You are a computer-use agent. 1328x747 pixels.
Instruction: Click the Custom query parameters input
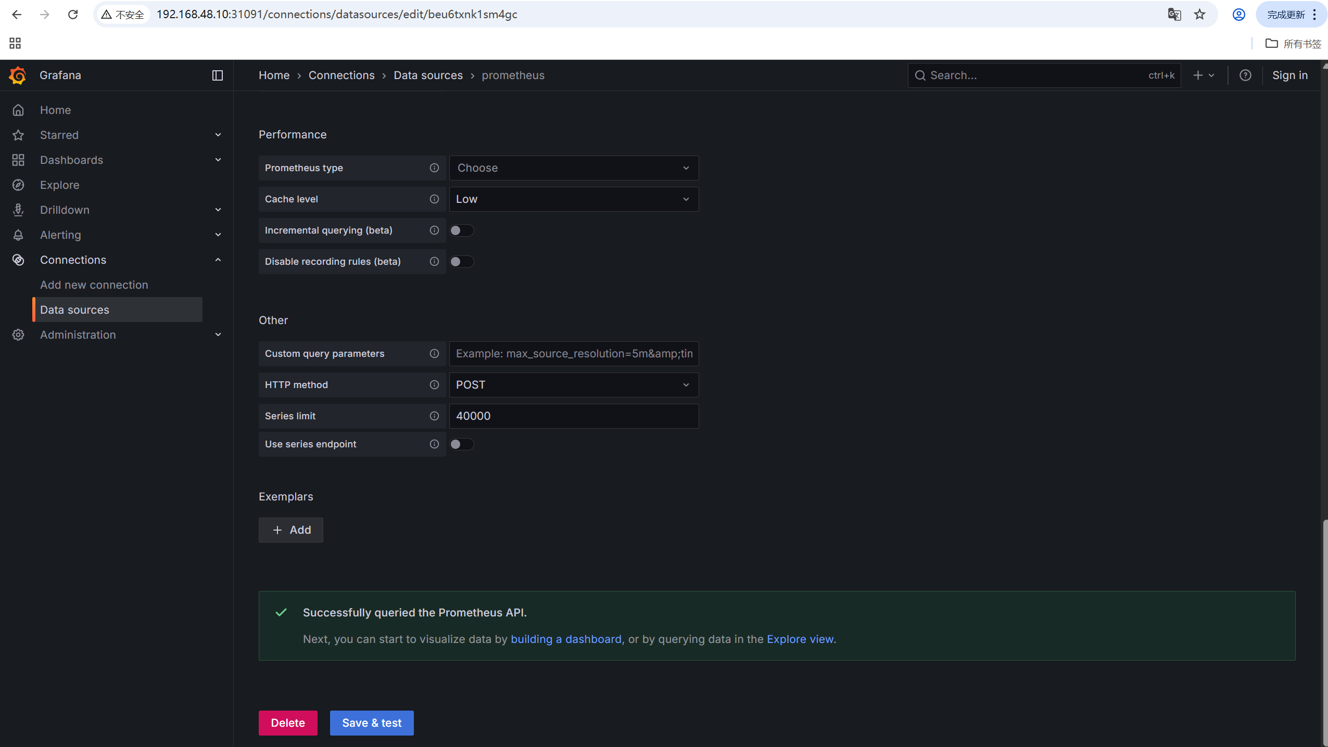[574, 354]
